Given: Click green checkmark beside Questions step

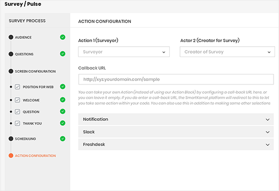Looking at the screenshot, I should coord(62,54).
